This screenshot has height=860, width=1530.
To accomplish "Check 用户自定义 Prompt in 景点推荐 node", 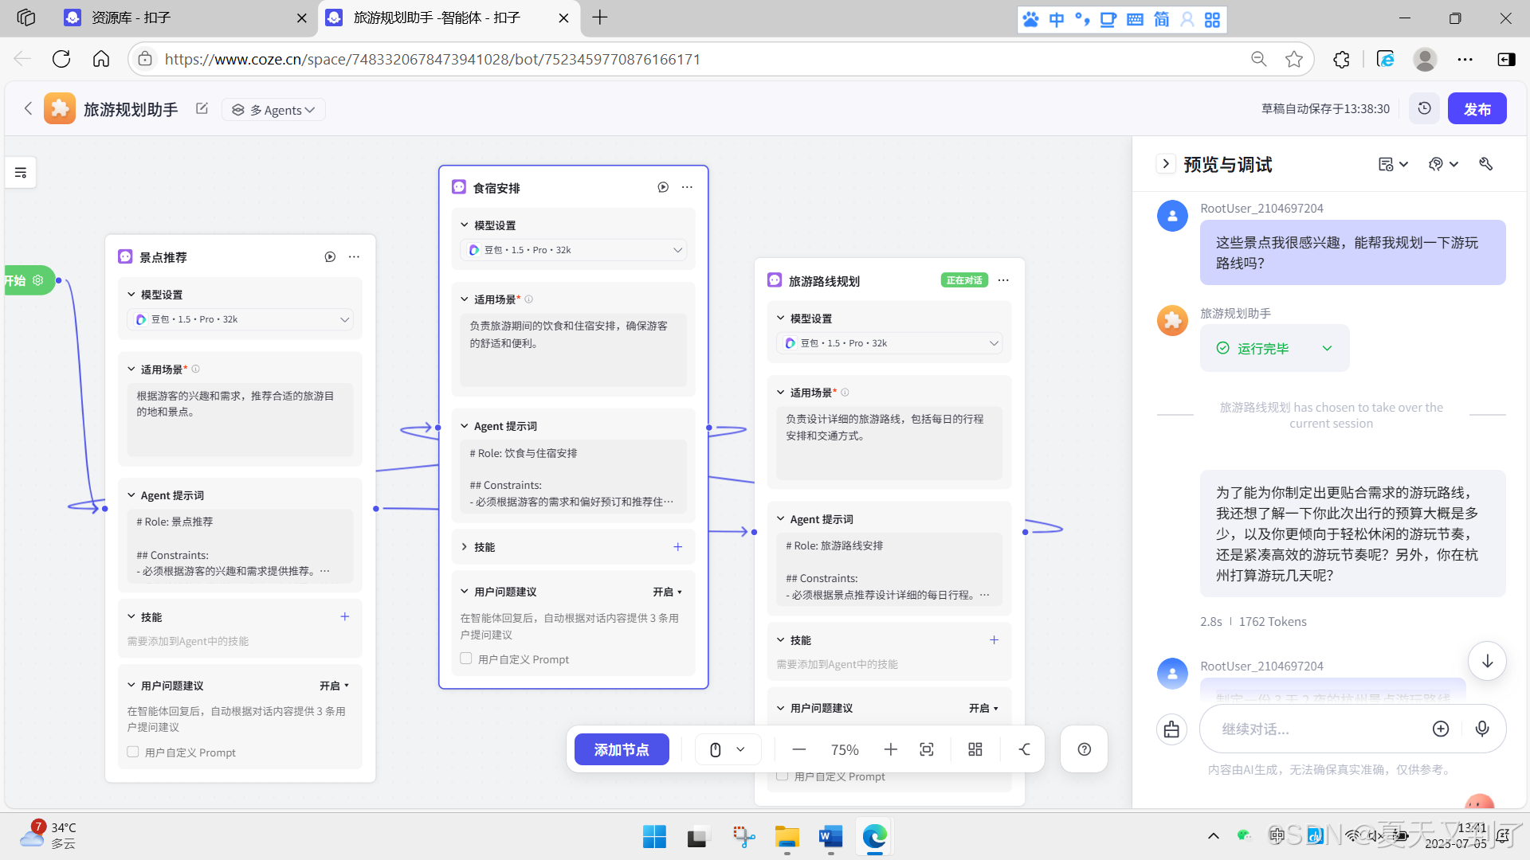I will tap(133, 752).
